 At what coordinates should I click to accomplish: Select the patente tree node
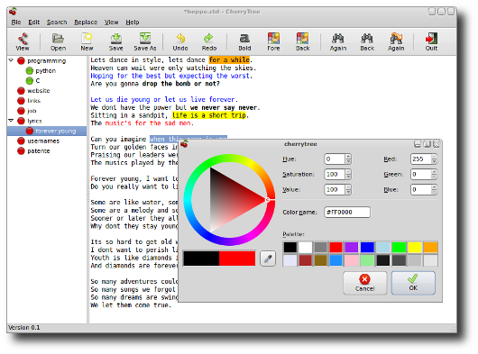tap(39, 151)
